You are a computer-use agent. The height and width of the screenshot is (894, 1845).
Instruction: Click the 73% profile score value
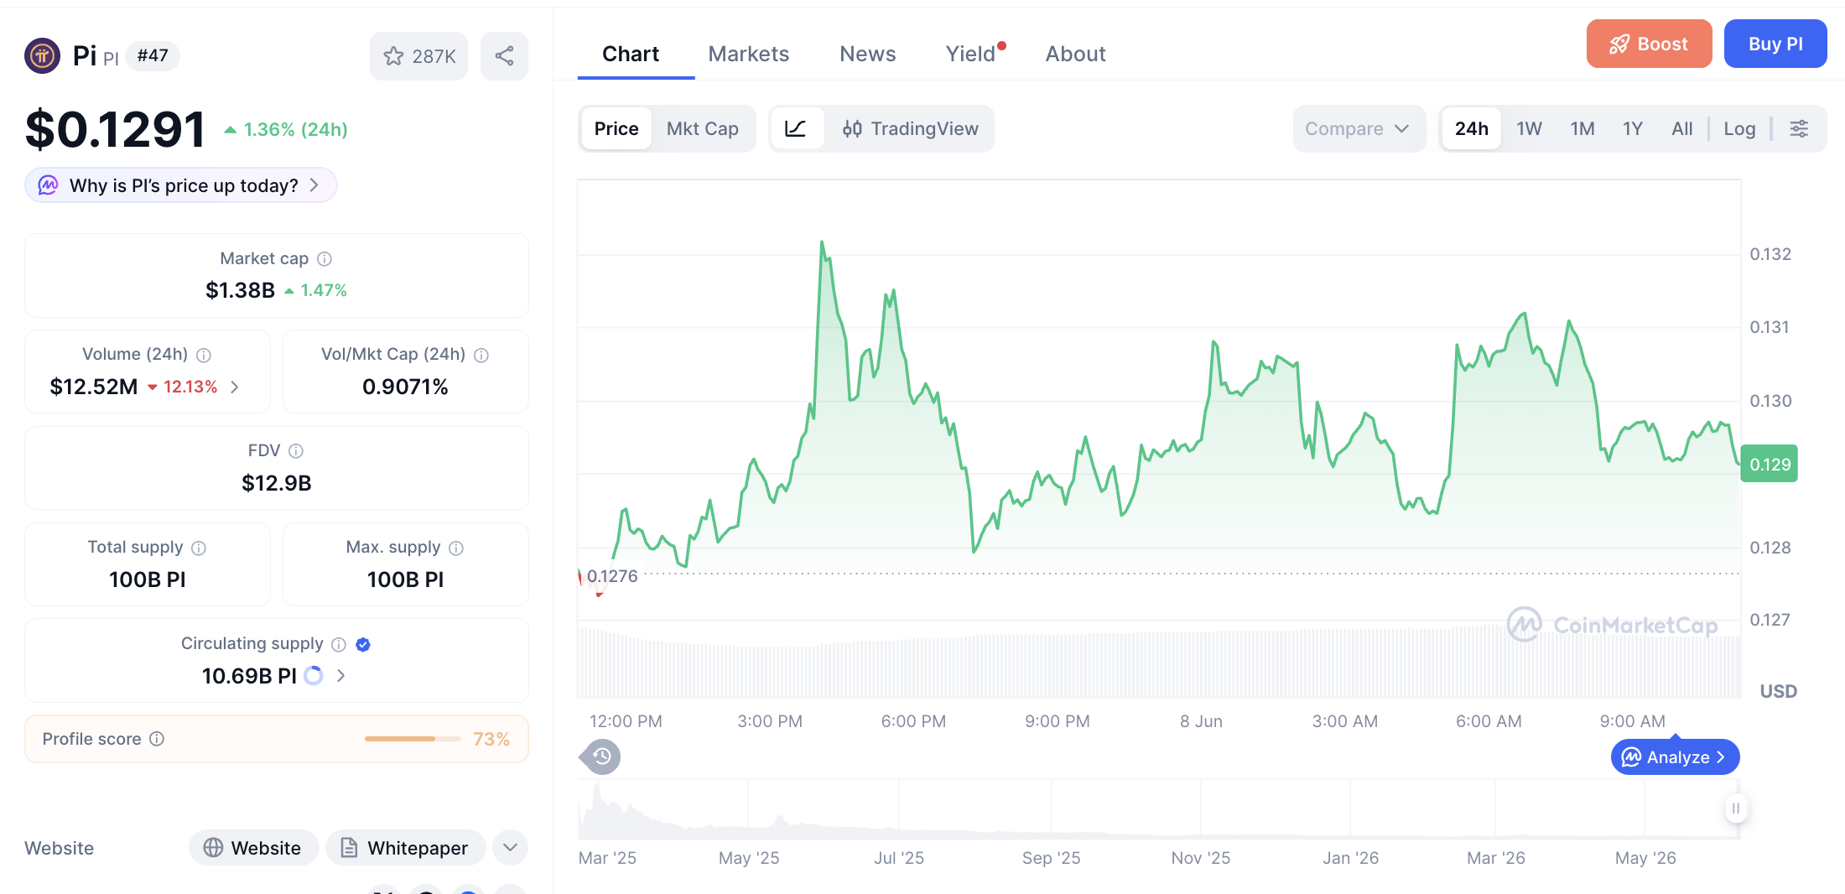491,739
